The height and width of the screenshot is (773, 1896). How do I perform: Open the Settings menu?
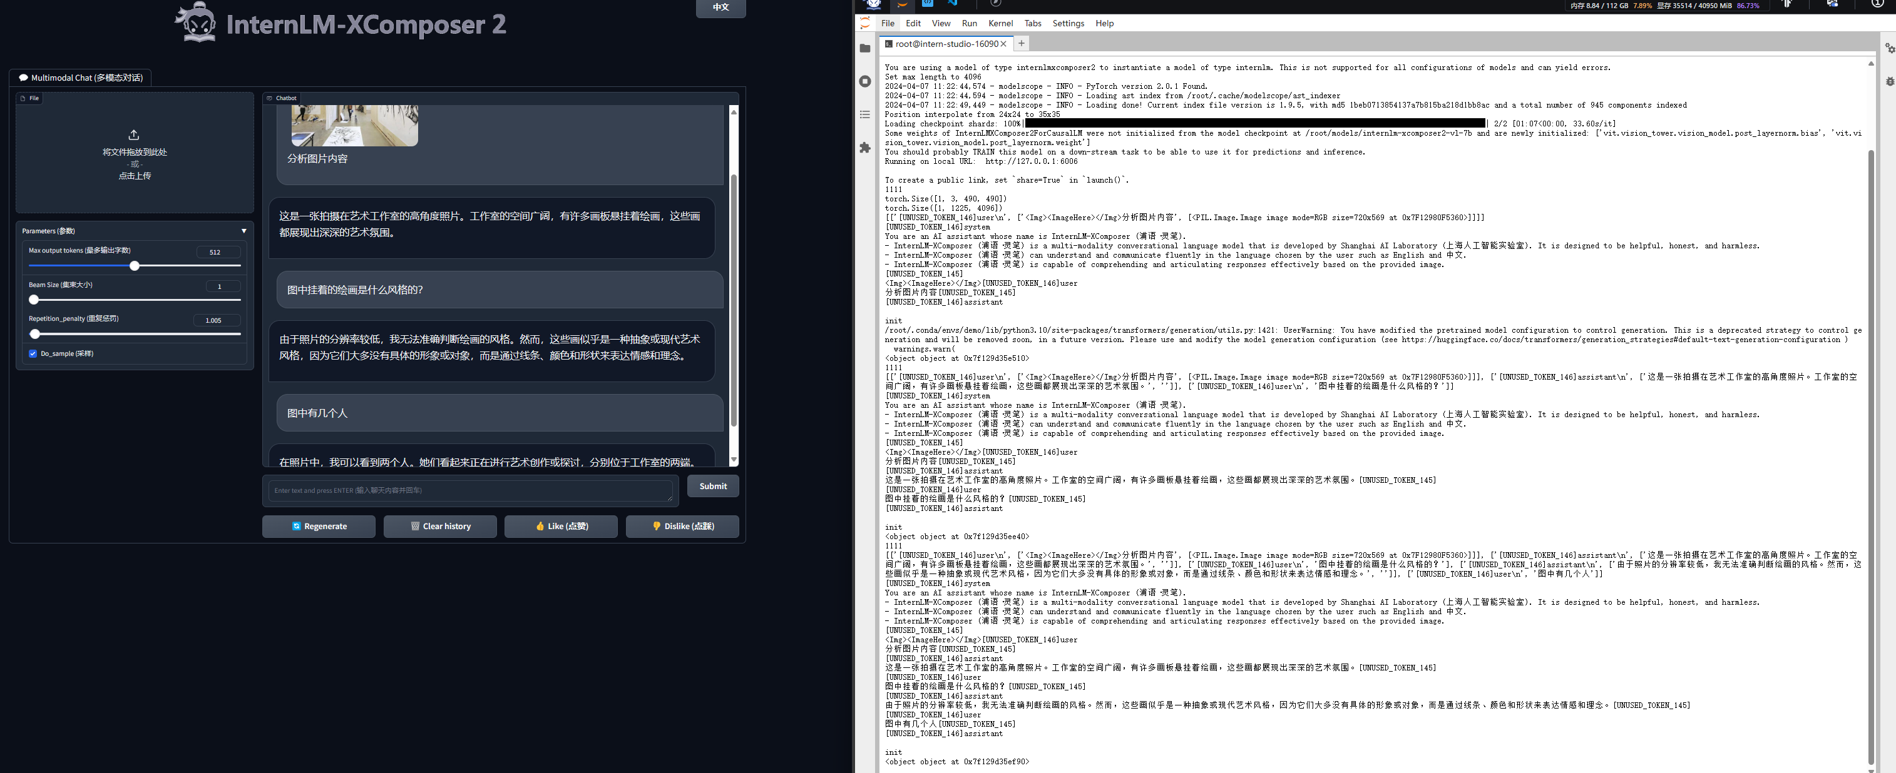[1068, 24]
